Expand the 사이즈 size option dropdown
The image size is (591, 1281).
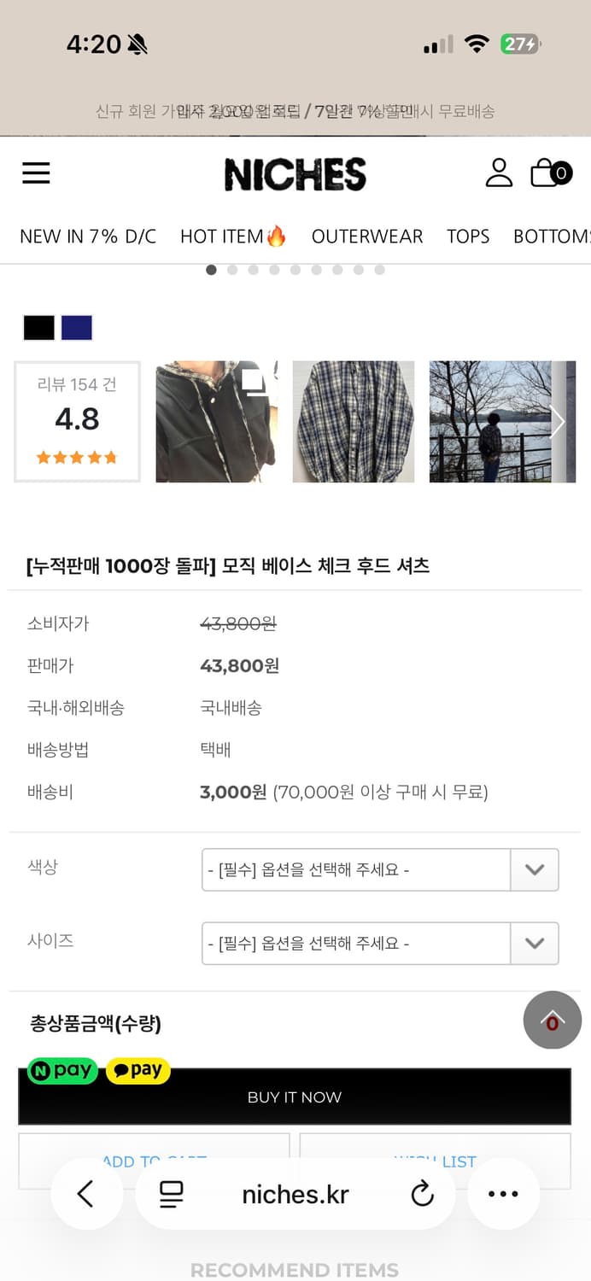click(x=534, y=943)
